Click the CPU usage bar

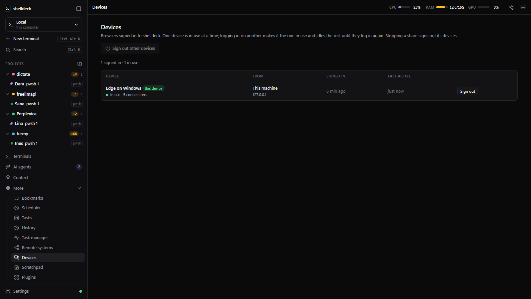(x=404, y=7)
